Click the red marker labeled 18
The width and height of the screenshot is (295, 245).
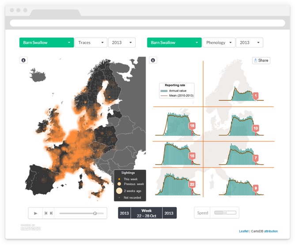point(192,126)
